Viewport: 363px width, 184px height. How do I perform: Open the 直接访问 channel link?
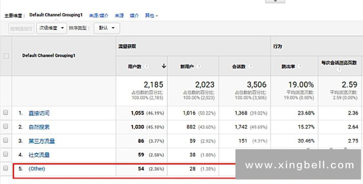tap(39, 113)
